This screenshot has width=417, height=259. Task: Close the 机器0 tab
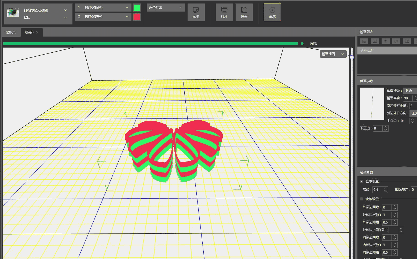pyautogui.click(x=37, y=32)
